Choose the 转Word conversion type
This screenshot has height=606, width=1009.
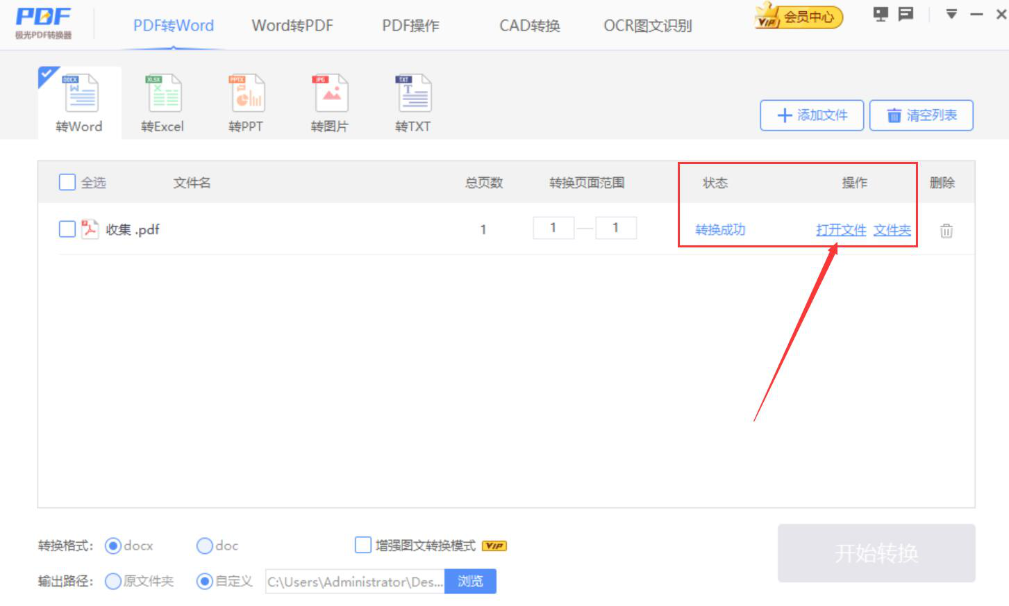coord(80,104)
